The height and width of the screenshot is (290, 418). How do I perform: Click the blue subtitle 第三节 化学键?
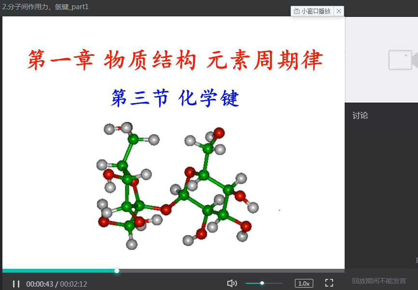pyautogui.click(x=175, y=98)
